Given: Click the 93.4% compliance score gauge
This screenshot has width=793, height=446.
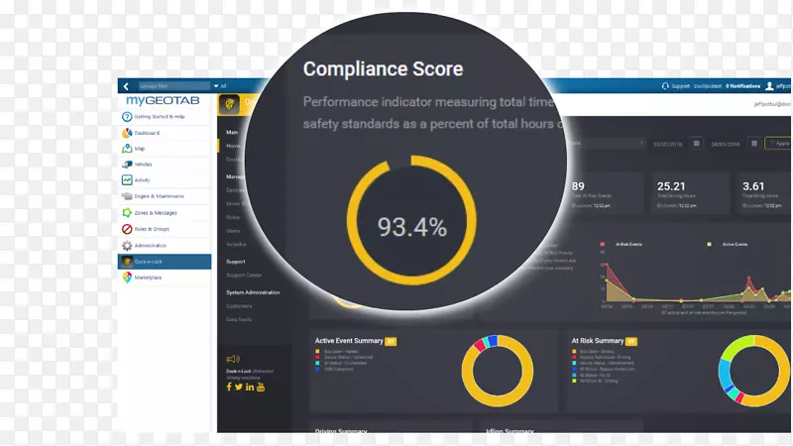Looking at the screenshot, I should [x=411, y=220].
